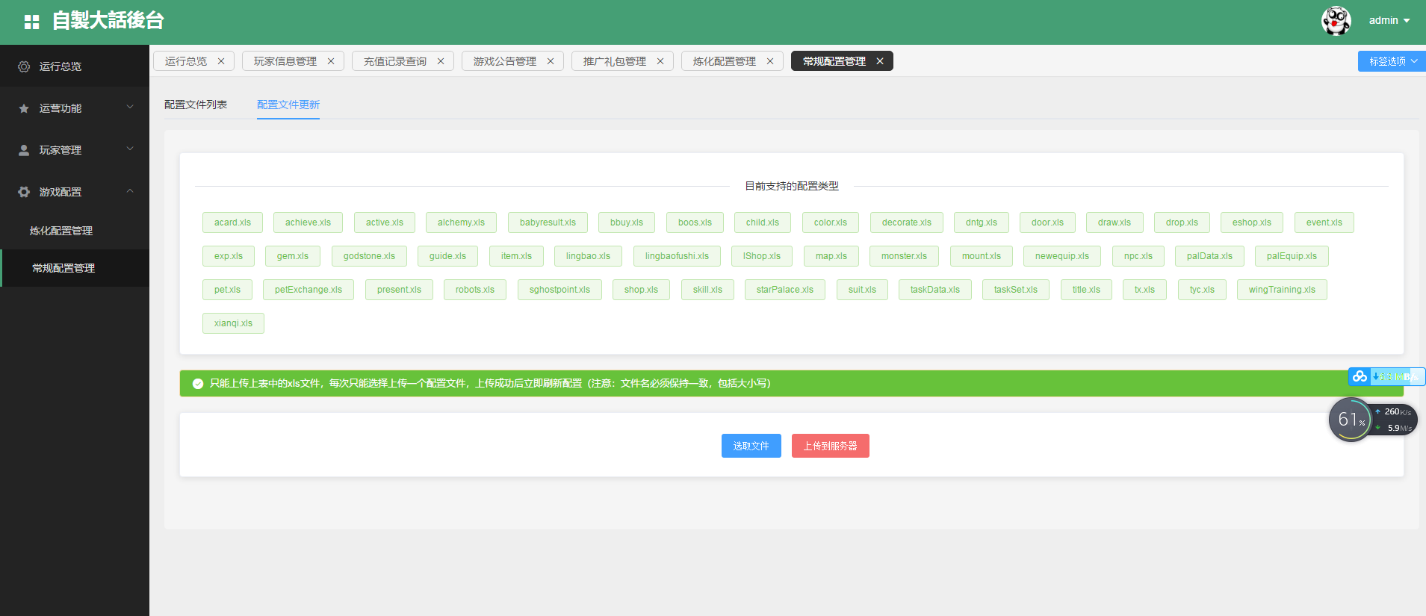The width and height of the screenshot is (1426, 616).
Task: Switch to 配置文件列表 tab
Action: (x=196, y=105)
